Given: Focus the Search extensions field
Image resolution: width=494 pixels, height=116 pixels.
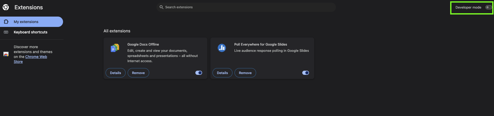Looking at the screenshot, I should coord(246,7).
